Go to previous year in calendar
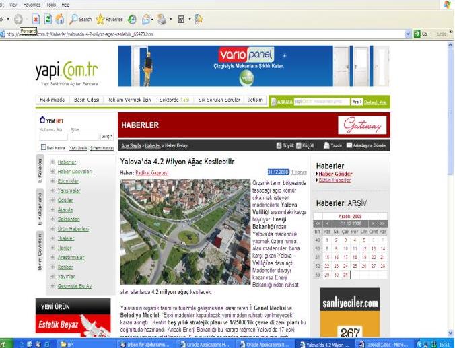The image size is (455, 348). pyautogui.click(x=318, y=223)
